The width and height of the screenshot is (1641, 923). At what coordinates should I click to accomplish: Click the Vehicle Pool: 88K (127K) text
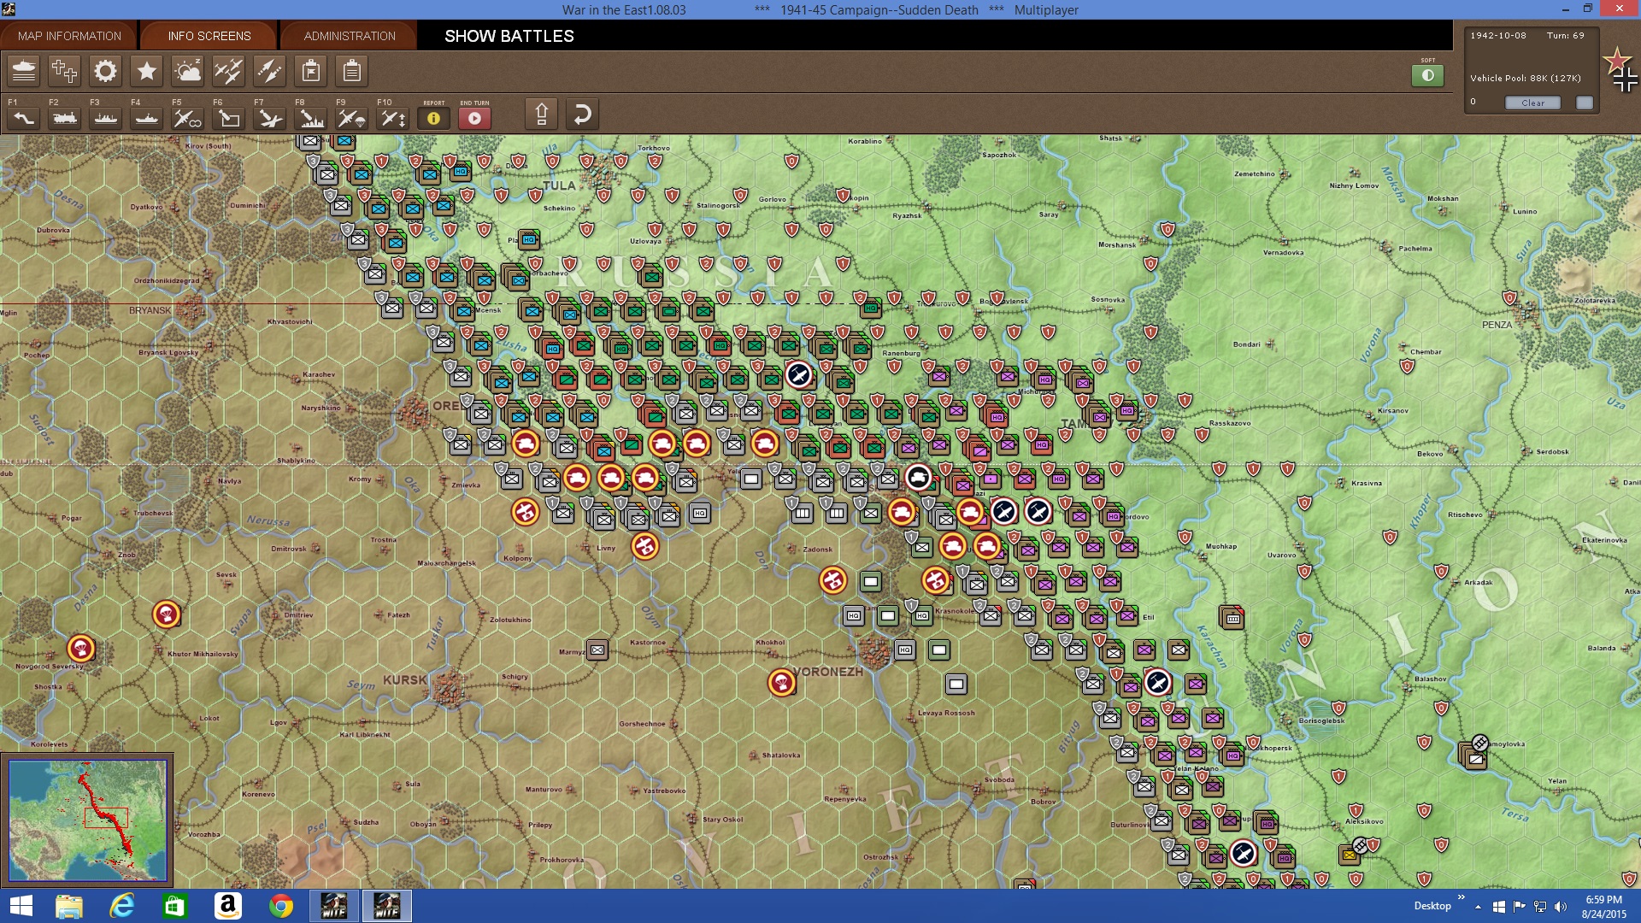[1526, 78]
